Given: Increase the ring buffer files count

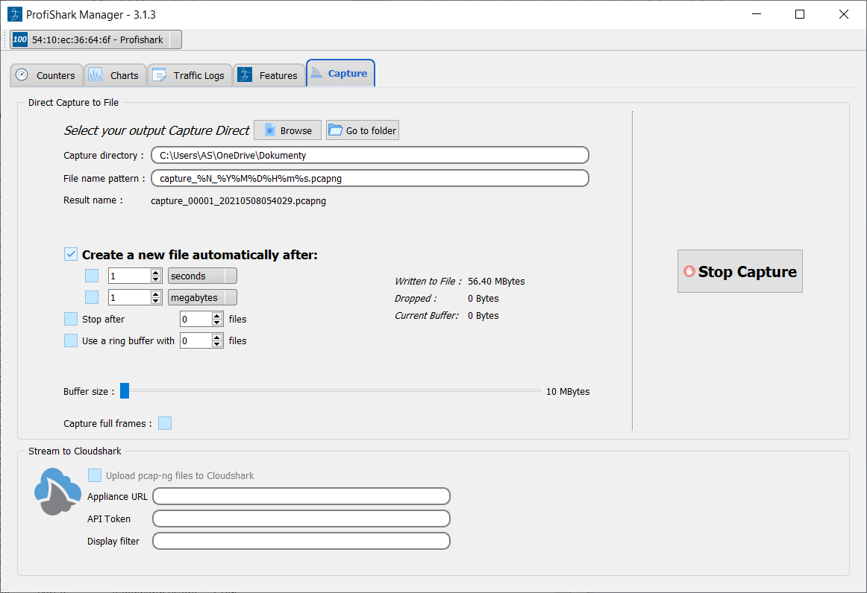Looking at the screenshot, I should [217, 337].
